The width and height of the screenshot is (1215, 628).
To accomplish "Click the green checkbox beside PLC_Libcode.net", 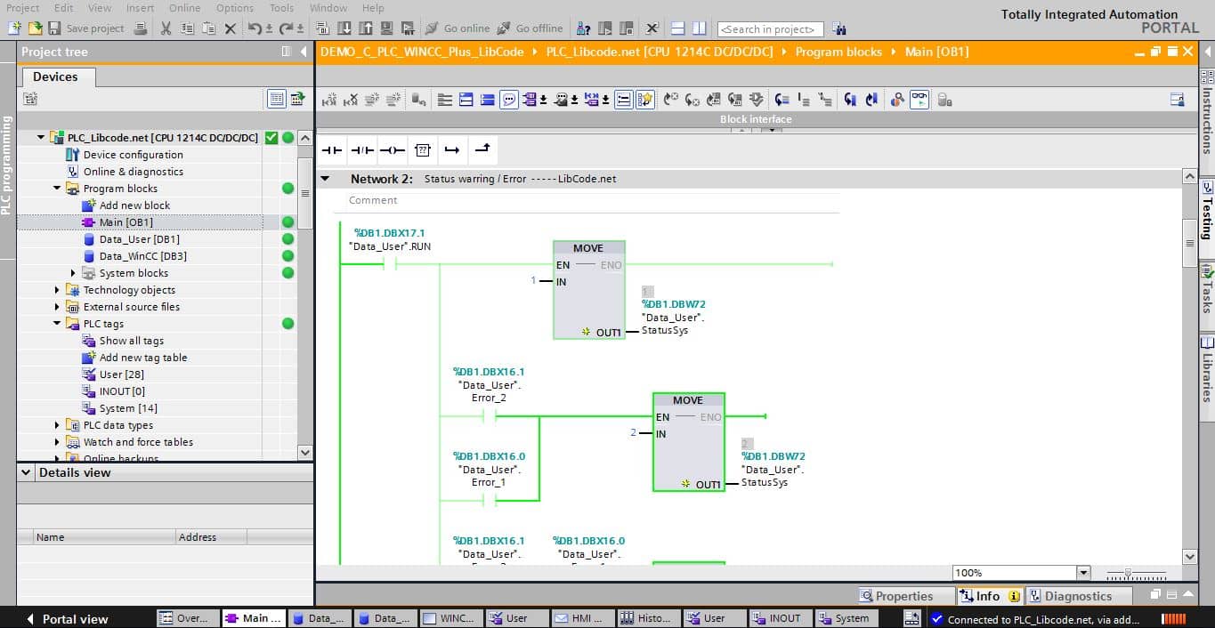I will click(x=271, y=138).
